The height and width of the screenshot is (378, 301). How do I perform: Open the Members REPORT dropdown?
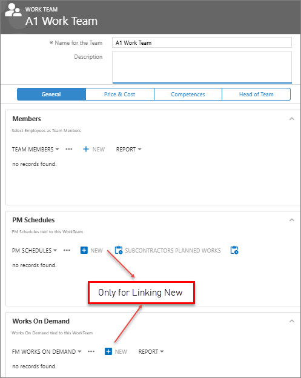click(x=128, y=150)
